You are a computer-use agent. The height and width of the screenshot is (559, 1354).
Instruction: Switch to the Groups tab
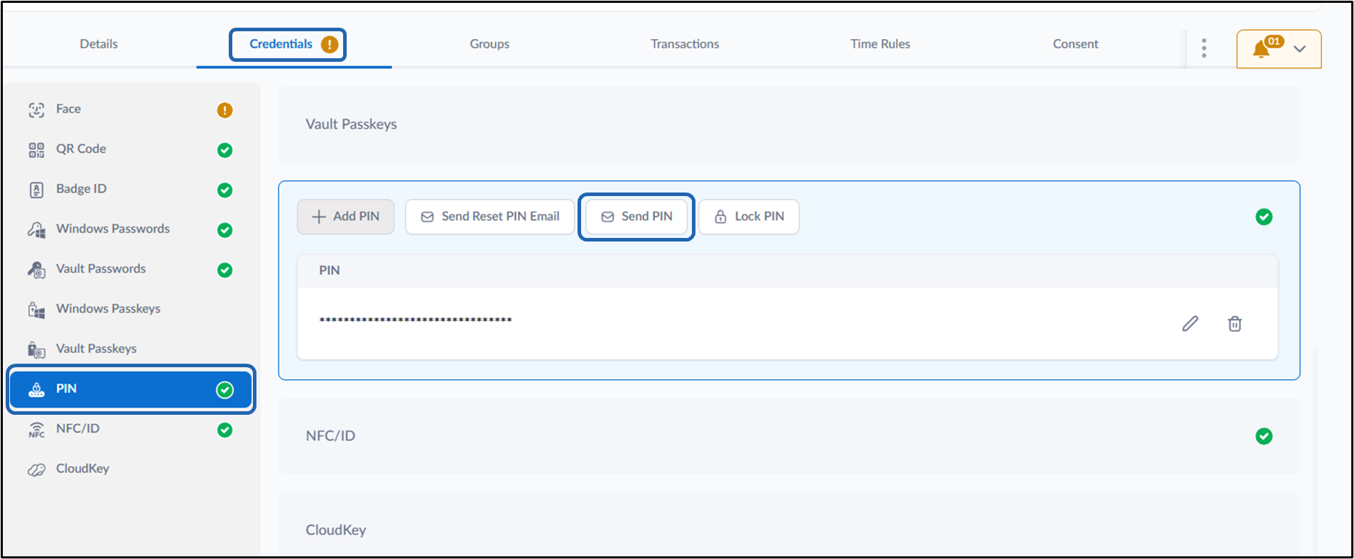pyautogui.click(x=489, y=44)
